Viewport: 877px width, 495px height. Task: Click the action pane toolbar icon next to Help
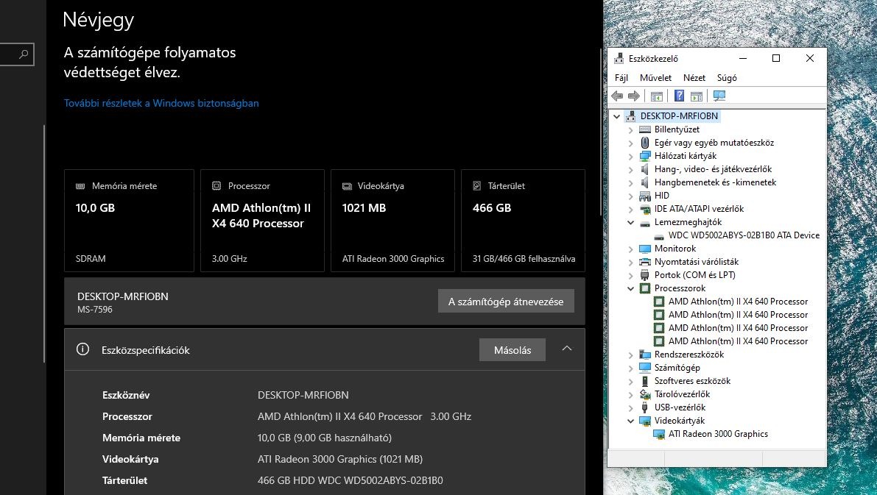(697, 96)
